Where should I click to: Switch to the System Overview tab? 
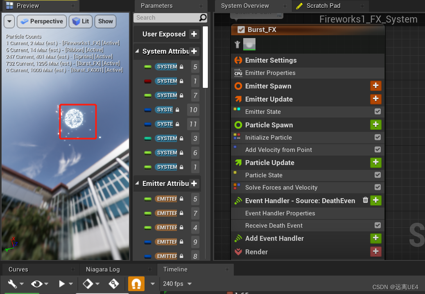(245, 6)
